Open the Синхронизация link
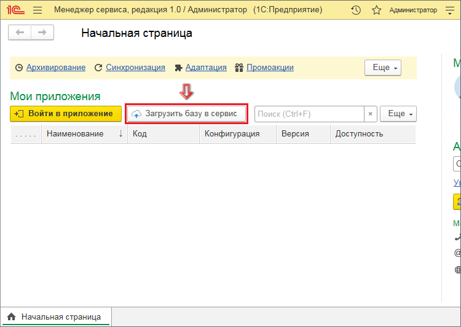The height and width of the screenshot is (327, 461). pos(135,68)
